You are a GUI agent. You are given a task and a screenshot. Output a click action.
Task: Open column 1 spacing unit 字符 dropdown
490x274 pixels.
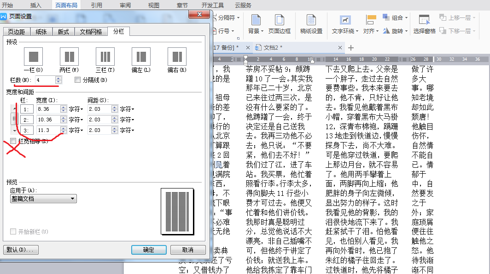pos(127,109)
